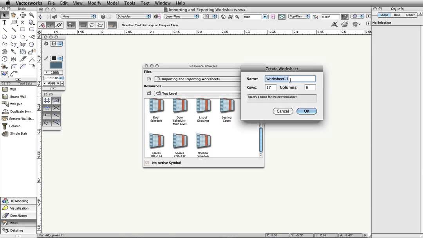Click the Resource Browser vertical scrollbar

pos(261,140)
